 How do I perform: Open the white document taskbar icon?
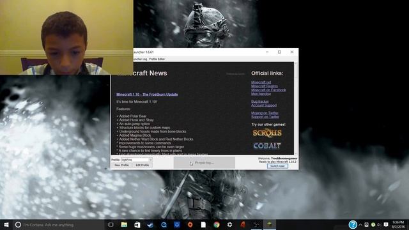click(203, 224)
